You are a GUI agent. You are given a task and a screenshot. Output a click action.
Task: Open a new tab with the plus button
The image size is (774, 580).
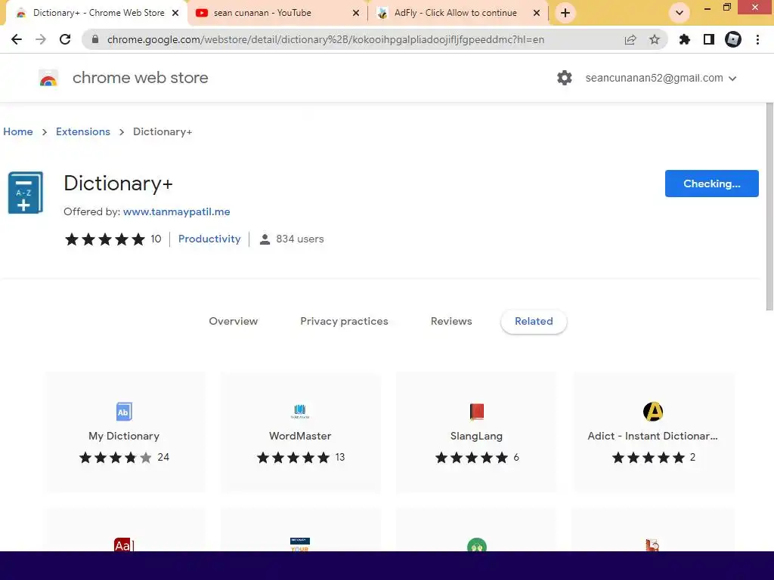pos(565,13)
